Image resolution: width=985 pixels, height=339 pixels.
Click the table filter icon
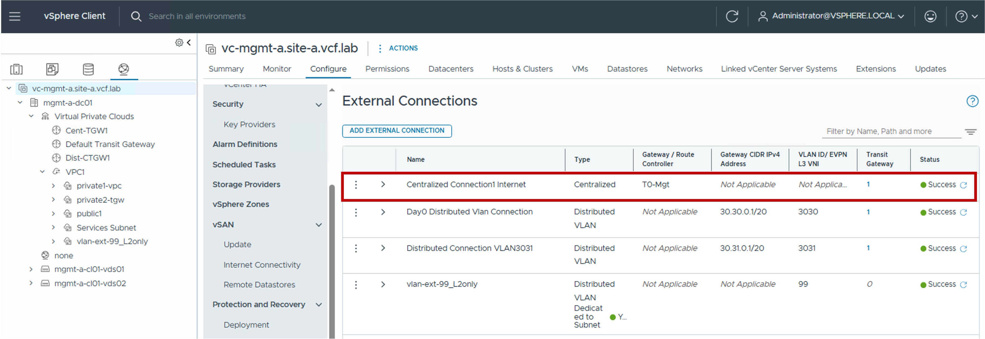[x=970, y=132]
